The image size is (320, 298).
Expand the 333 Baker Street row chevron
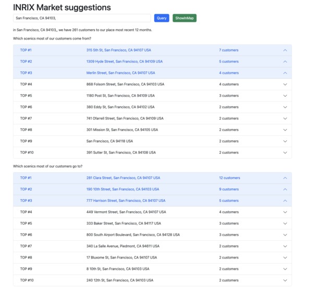[285, 224]
